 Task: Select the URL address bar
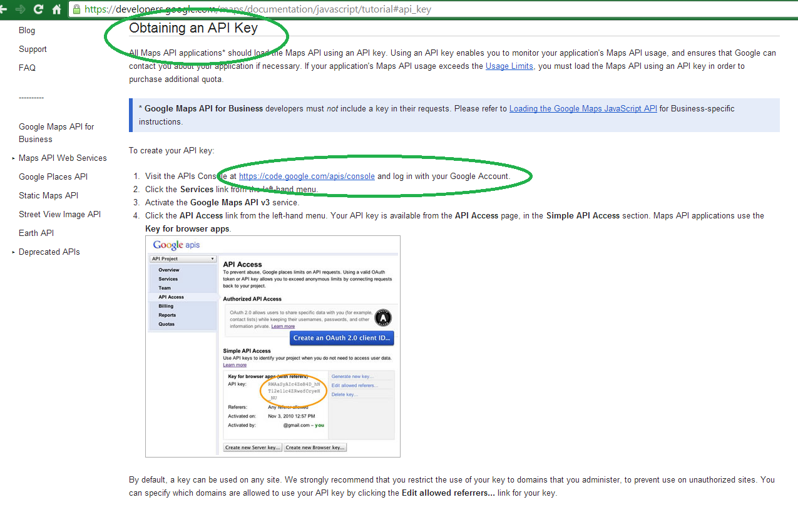click(x=432, y=9)
